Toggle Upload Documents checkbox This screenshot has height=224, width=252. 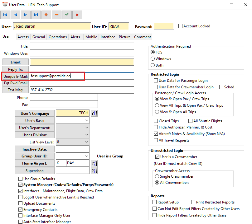coord(21,203)
